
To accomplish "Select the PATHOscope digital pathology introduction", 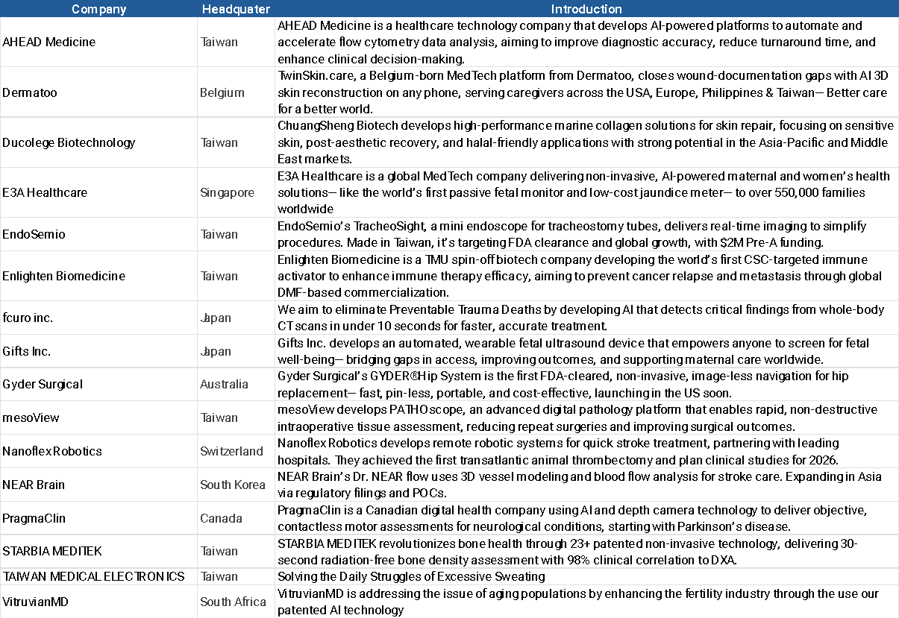I will click(586, 417).
